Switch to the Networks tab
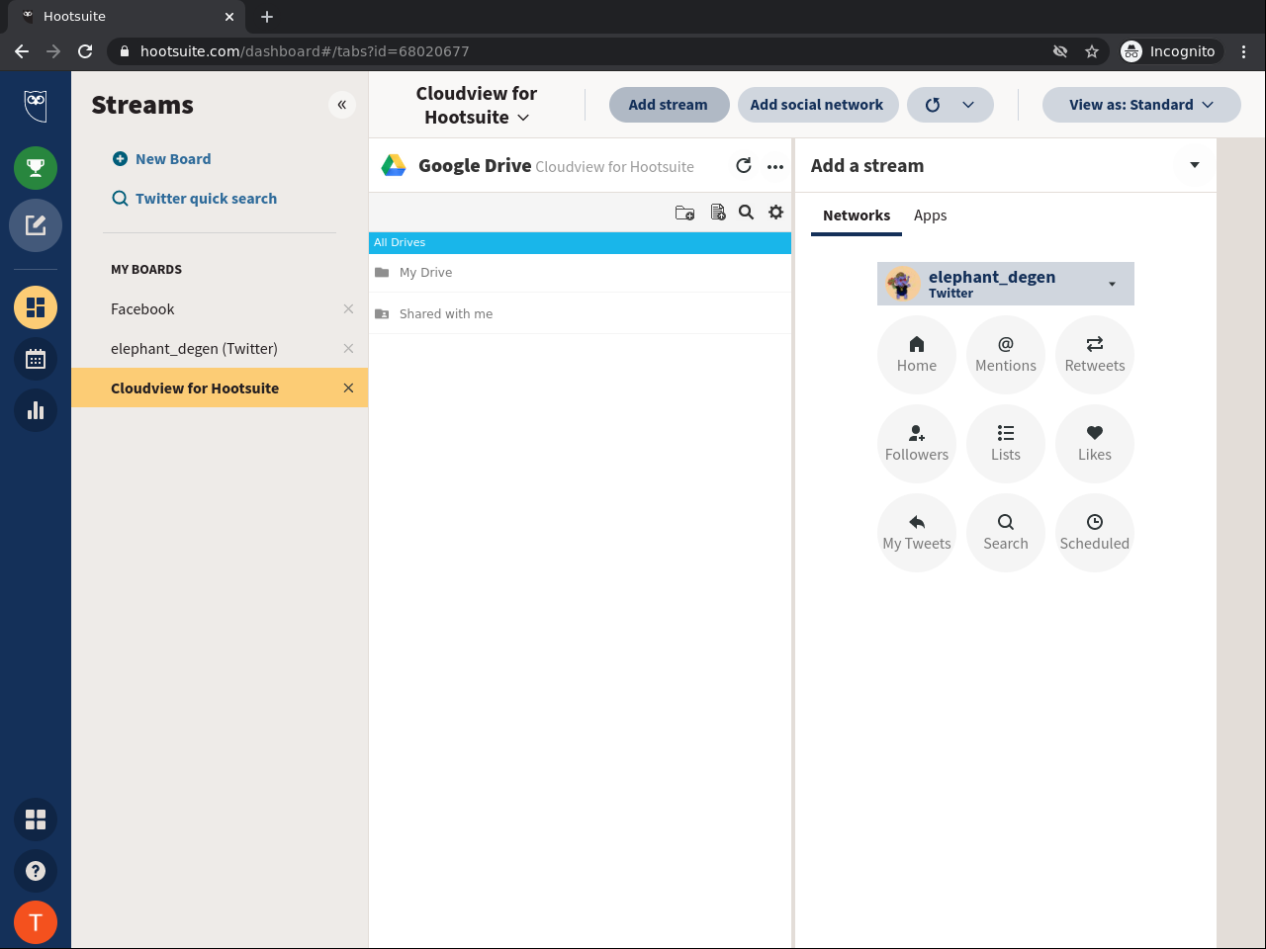The width and height of the screenshot is (1266, 949). pos(857,216)
